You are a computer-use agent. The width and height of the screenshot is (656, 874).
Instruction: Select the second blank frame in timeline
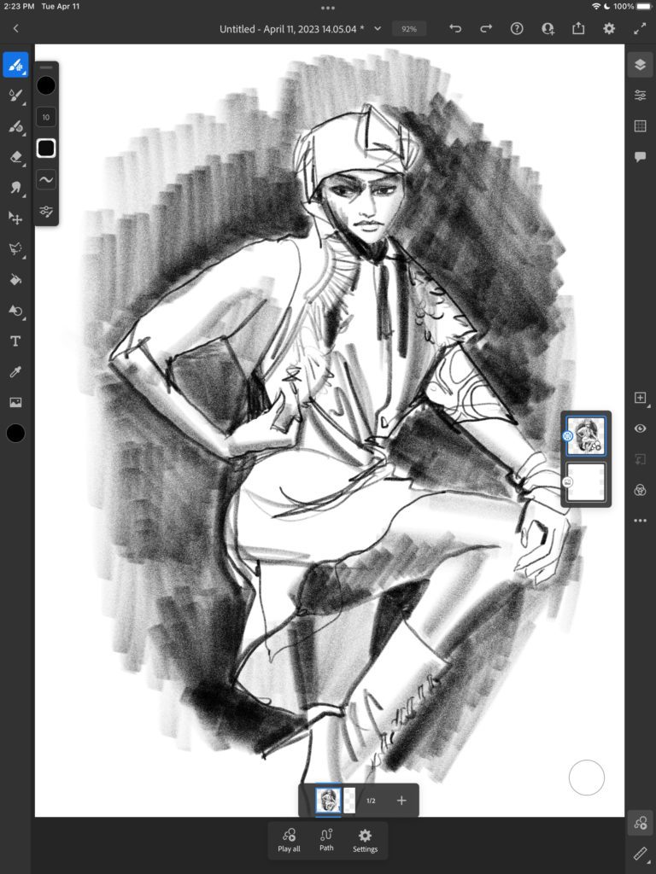[349, 801]
